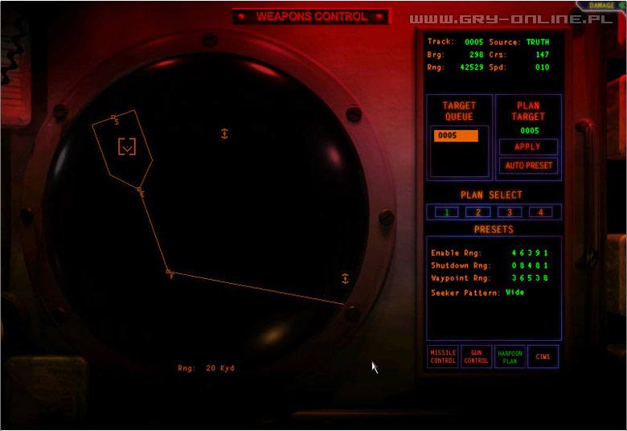This screenshot has width=627, height=431.
Task: Click the Waypoint Rng value 36538
Action: click(x=530, y=278)
